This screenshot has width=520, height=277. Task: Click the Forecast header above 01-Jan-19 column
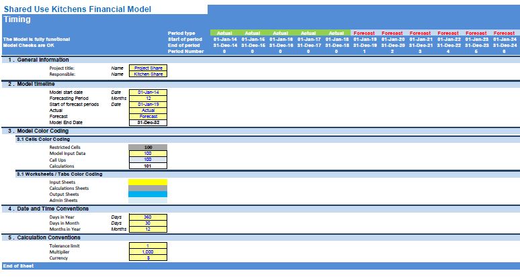(x=364, y=33)
